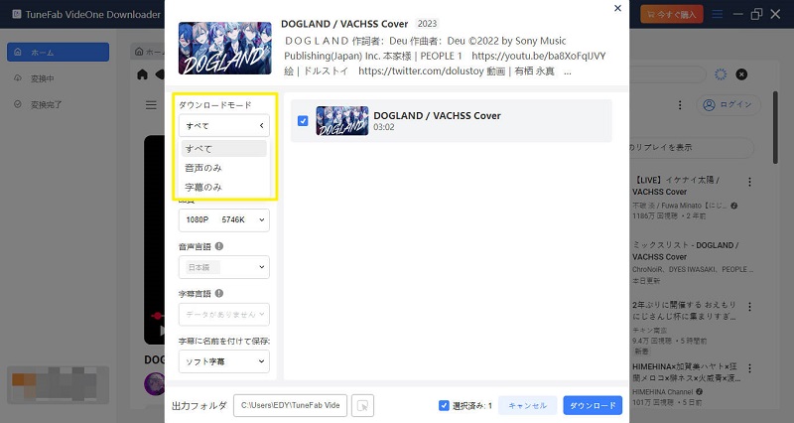The width and height of the screenshot is (794, 423).
Task: Open options for イケナイ太陽 video
Action: coord(749,182)
